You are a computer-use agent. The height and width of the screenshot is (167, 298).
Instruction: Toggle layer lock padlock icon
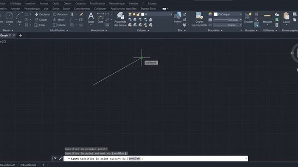pos(138,14)
